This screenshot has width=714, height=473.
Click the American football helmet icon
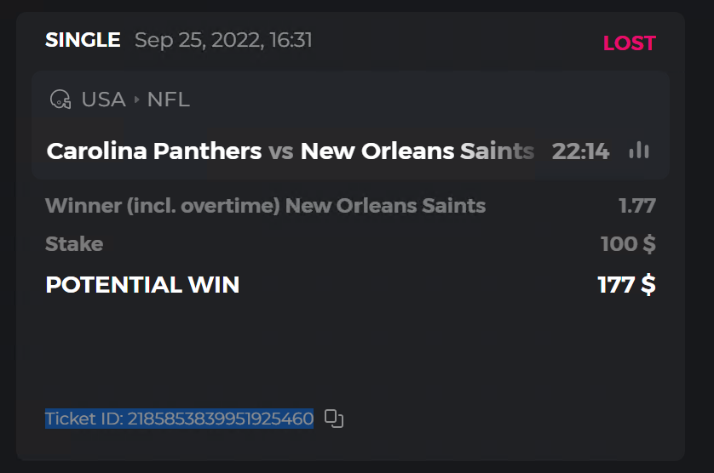point(60,100)
